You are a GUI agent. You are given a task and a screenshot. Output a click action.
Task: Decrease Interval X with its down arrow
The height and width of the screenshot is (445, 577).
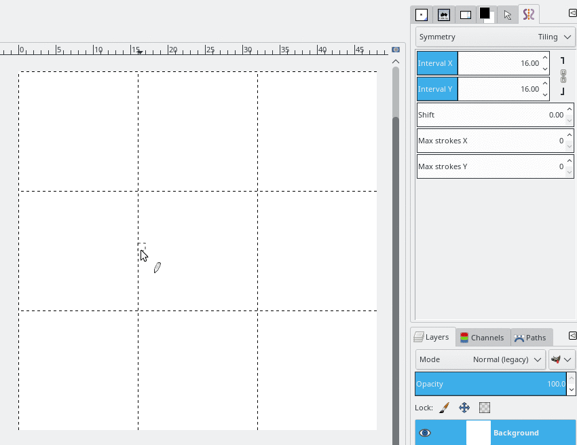coord(545,69)
